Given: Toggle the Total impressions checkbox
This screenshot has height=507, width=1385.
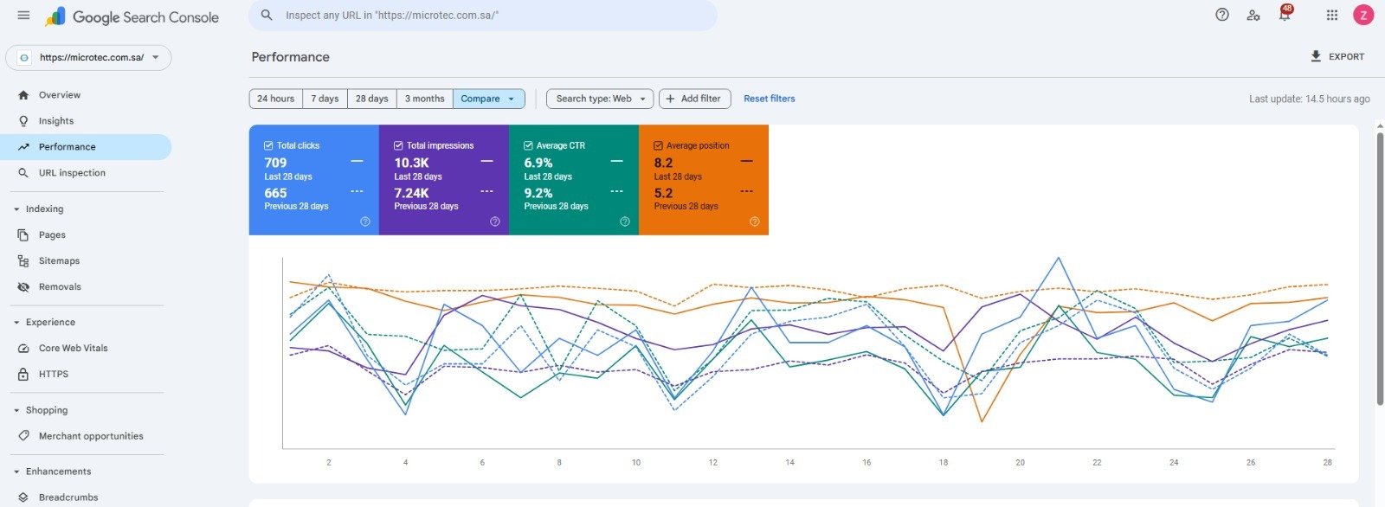Looking at the screenshot, I should (x=398, y=145).
